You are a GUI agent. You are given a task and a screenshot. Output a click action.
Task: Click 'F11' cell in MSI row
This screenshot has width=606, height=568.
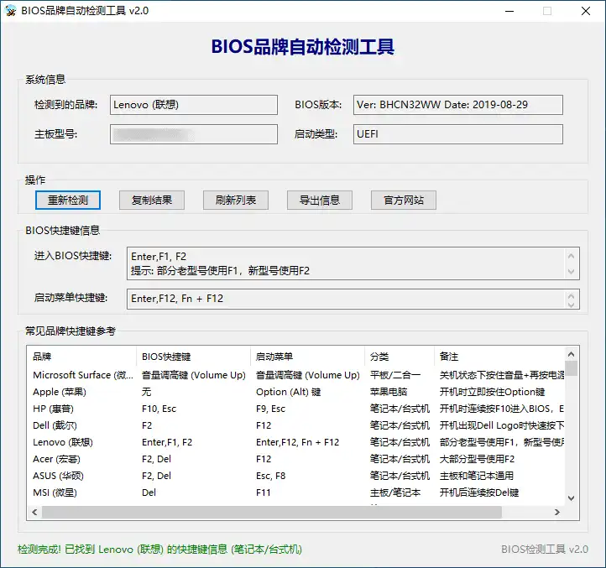(x=264, y=492)
